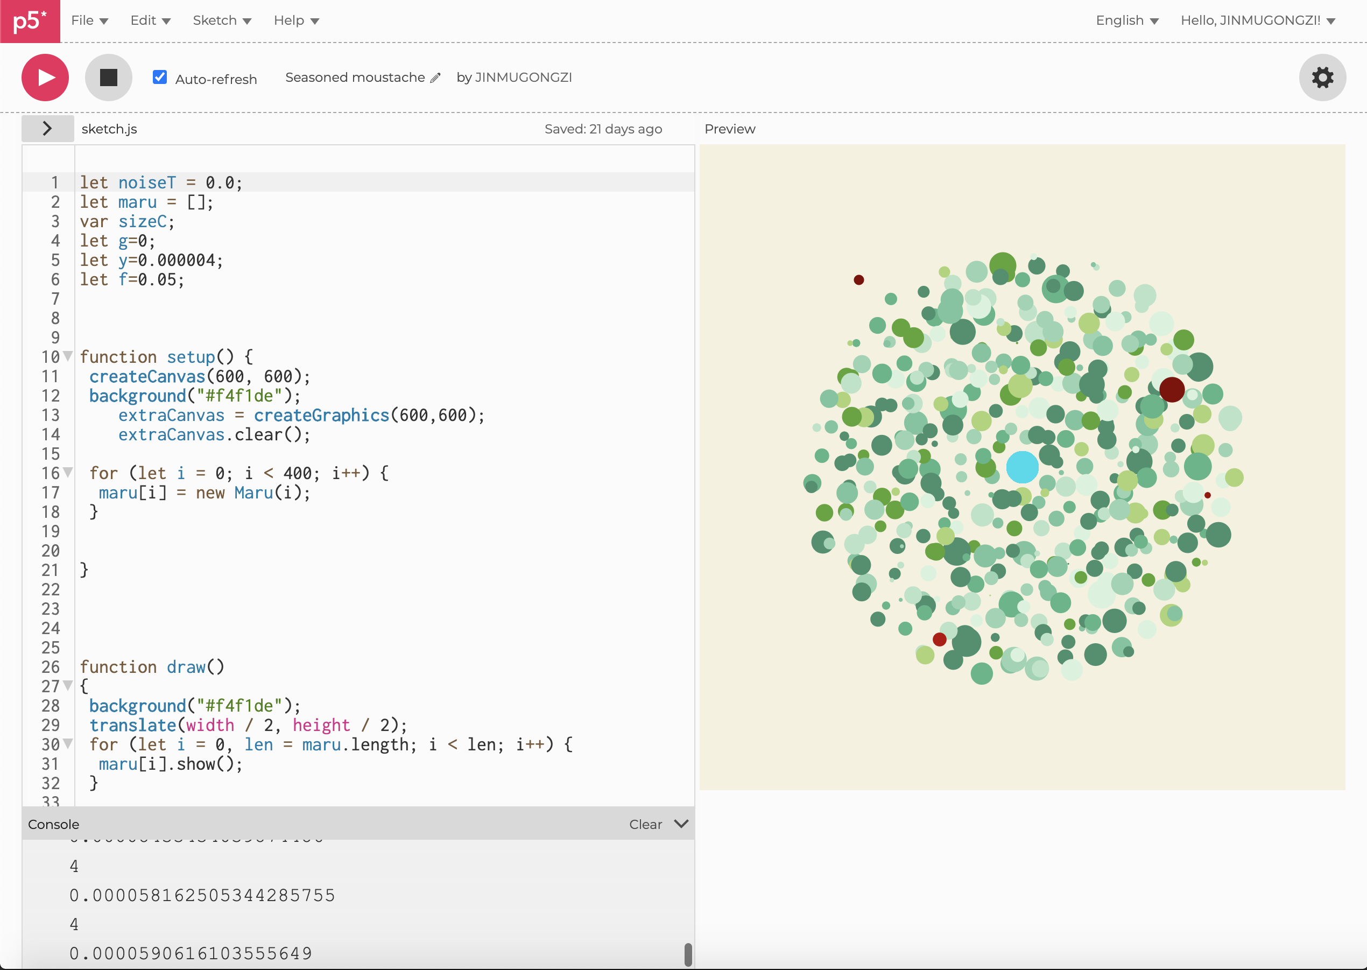Click the console scrollbar thumb

687,954
